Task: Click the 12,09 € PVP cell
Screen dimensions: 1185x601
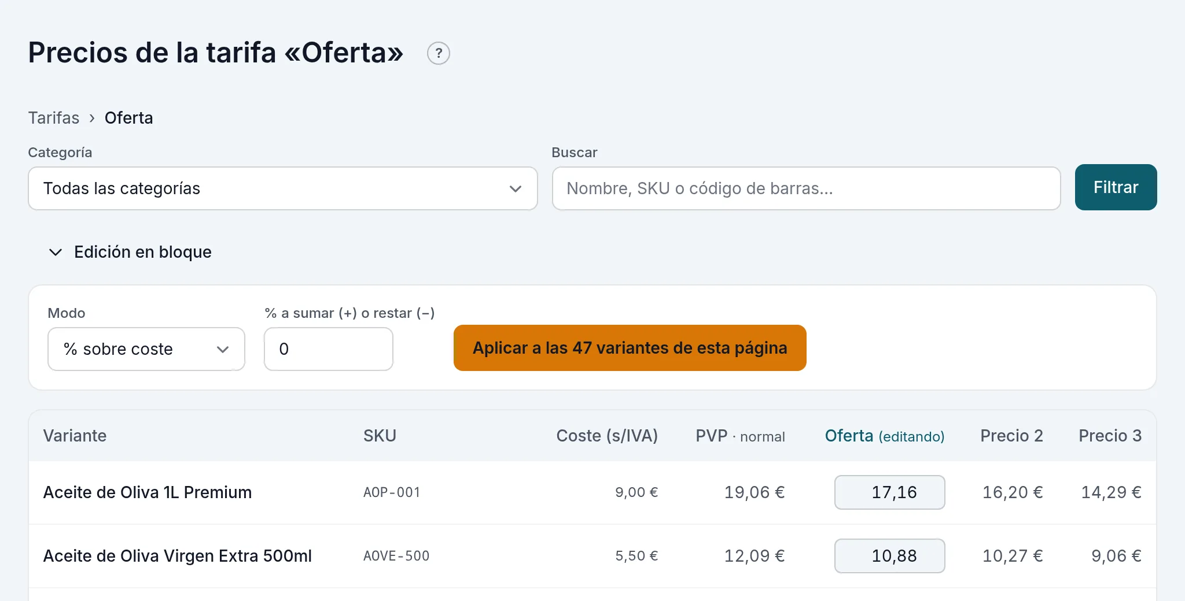Action: [x=755, y=556]
